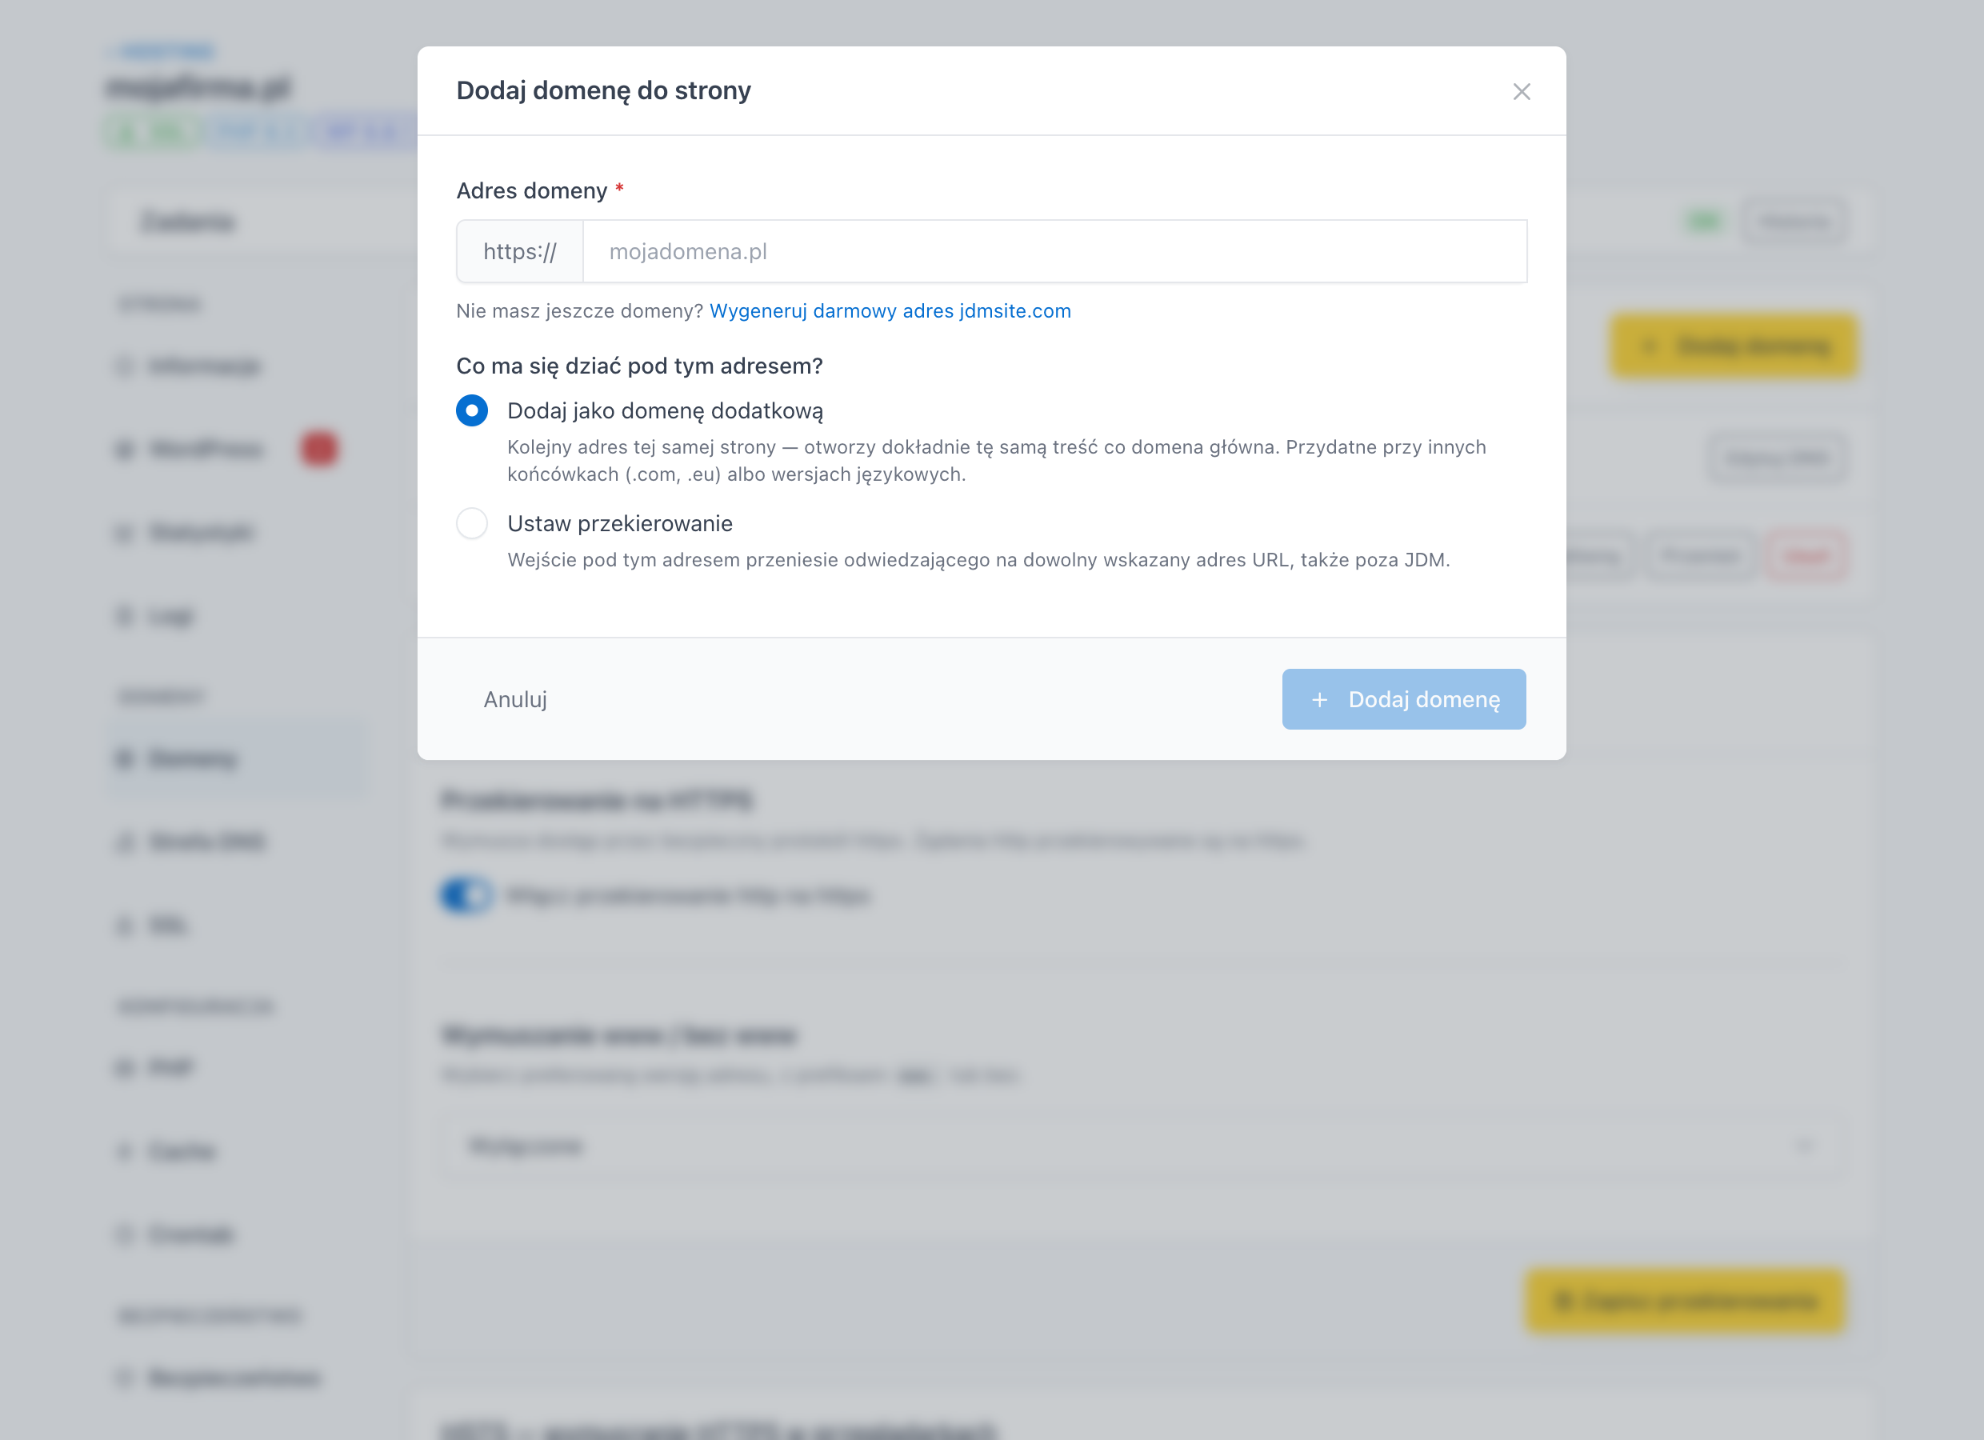
Task: Click the red badge next to WordPress
Action: point(319,449)
